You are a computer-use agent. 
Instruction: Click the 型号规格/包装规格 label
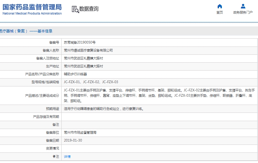[45, 82]
